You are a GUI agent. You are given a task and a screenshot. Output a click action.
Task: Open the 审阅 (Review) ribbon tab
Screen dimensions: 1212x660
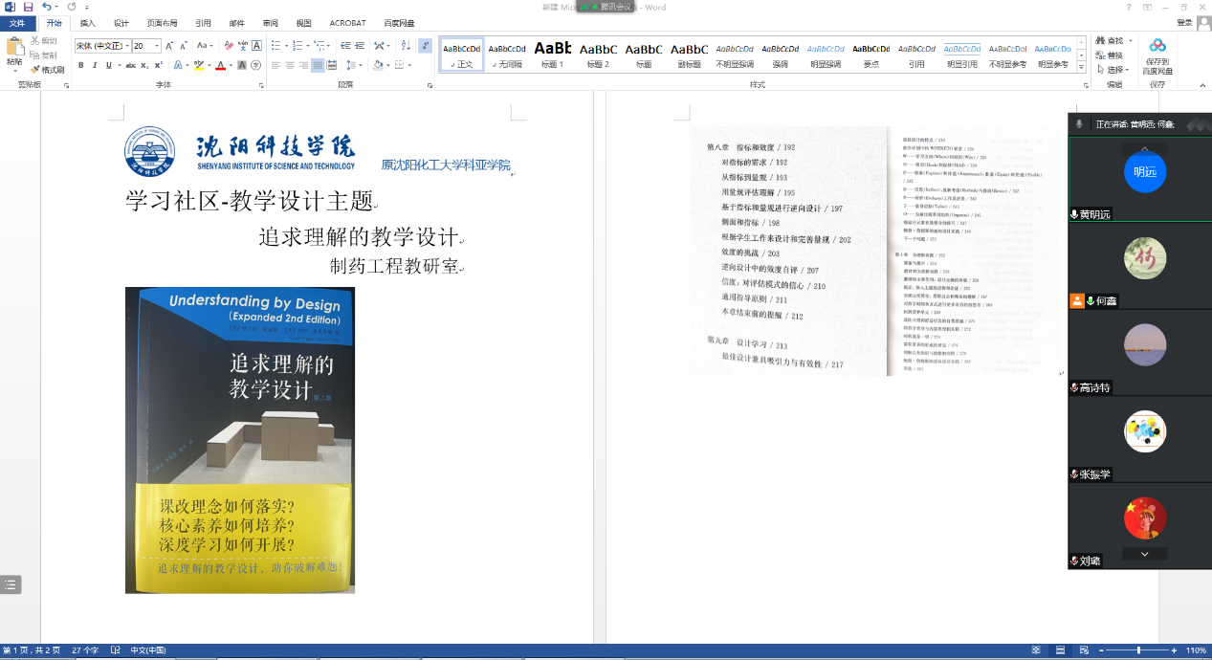coord(270,22)
